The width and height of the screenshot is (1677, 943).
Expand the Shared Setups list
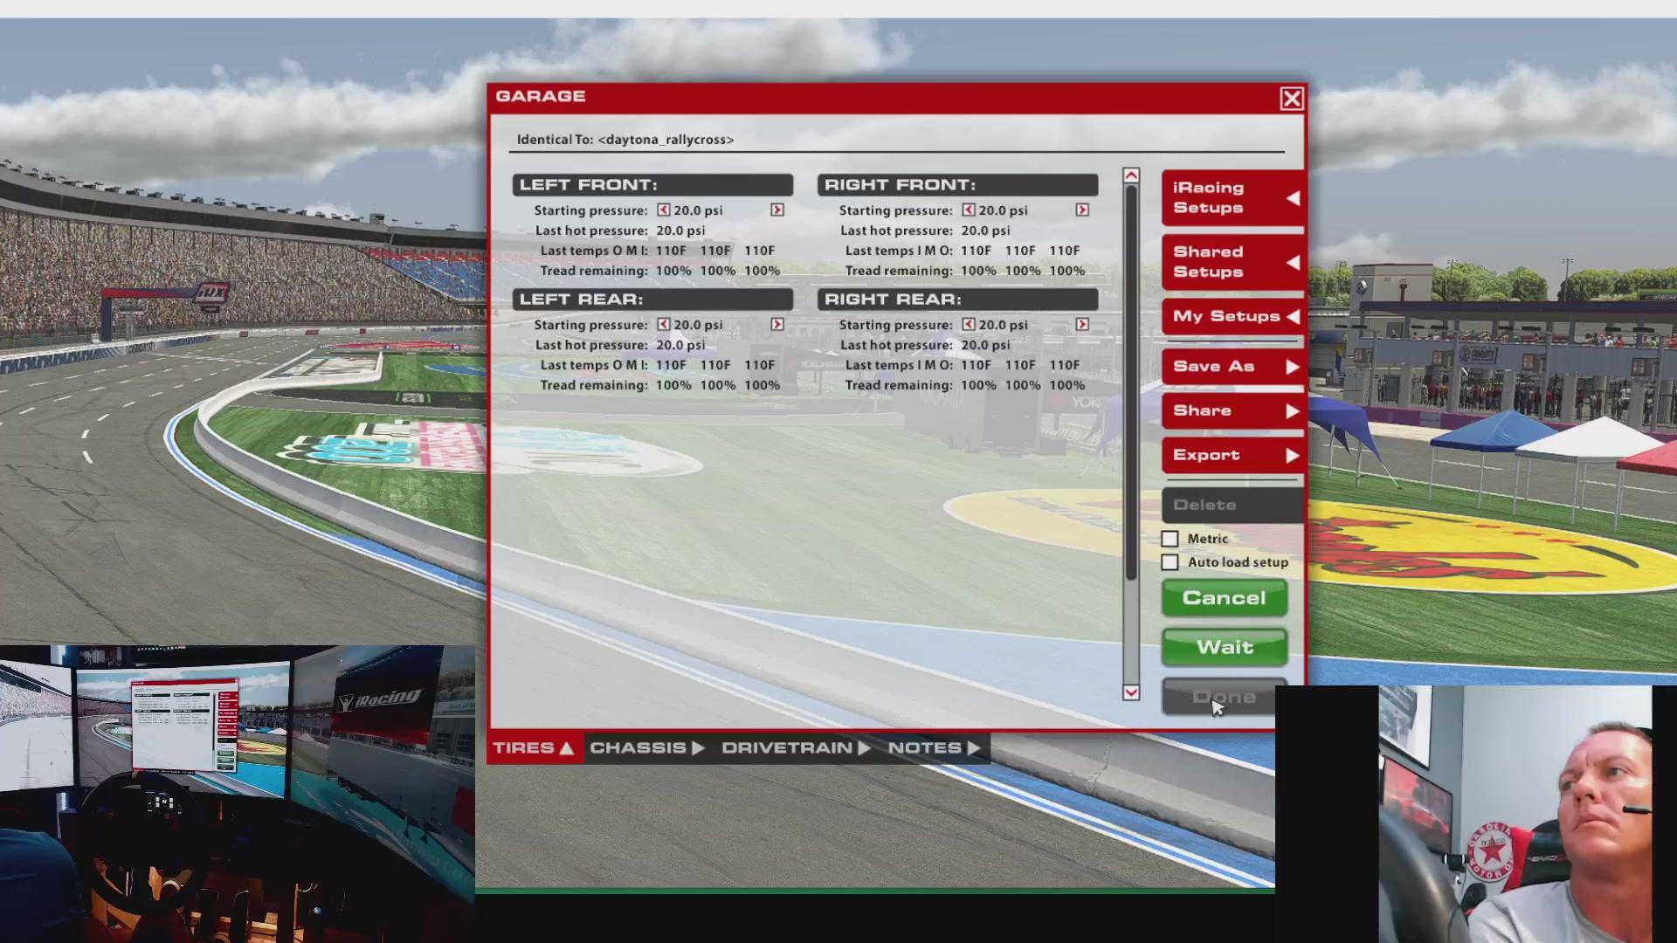[1232, 262]
